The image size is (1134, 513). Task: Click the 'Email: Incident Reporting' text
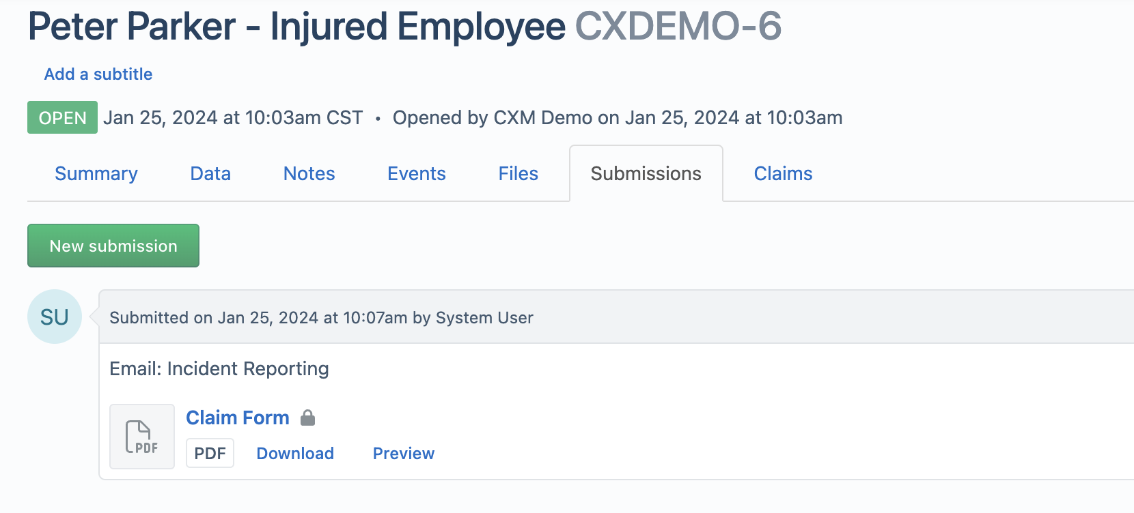point(219,368)
